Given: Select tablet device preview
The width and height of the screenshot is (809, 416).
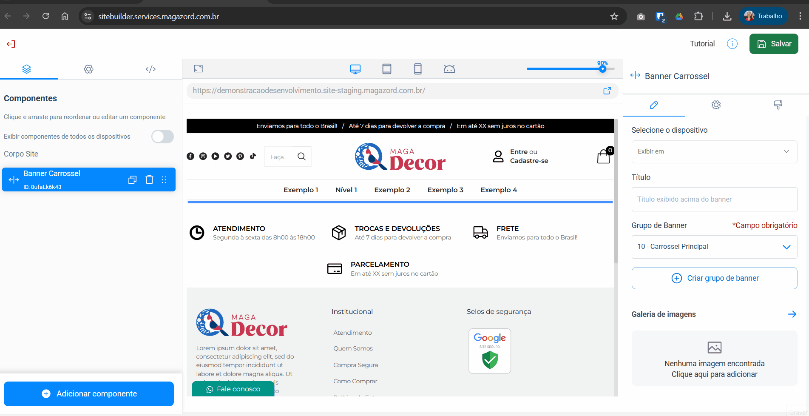Looking at the screenshot, I should [x=387, y=69].
